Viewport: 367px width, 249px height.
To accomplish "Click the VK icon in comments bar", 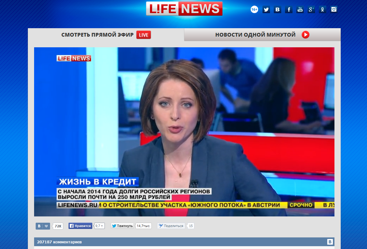I will pos(330,242).
